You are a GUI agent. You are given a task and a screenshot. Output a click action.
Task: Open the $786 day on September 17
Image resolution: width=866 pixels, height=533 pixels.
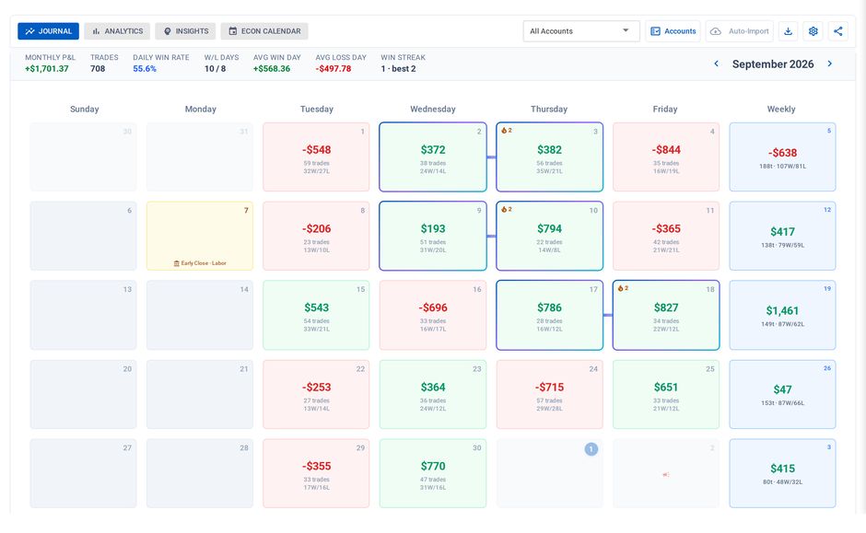pyautogui.click(x=549, y=315)
